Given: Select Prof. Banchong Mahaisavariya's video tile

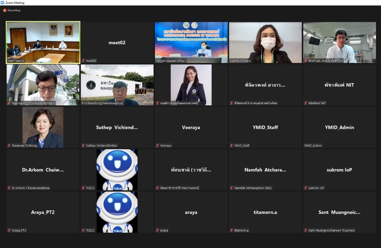Looking at the screenshot, I should 117,84.
